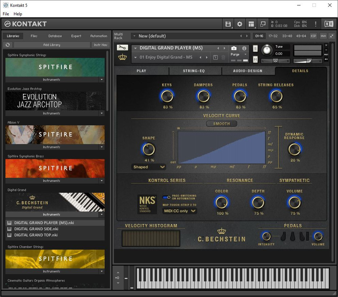
Task: Collapse Digital Grand instruments arrow
Action: click(102, 214)
